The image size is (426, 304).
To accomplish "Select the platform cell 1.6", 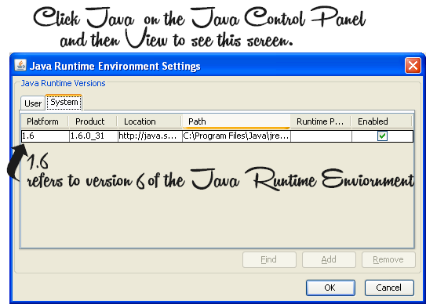I will click(45, 136).
